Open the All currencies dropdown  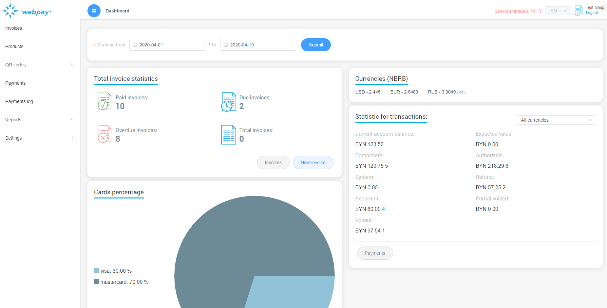[556, 120]
